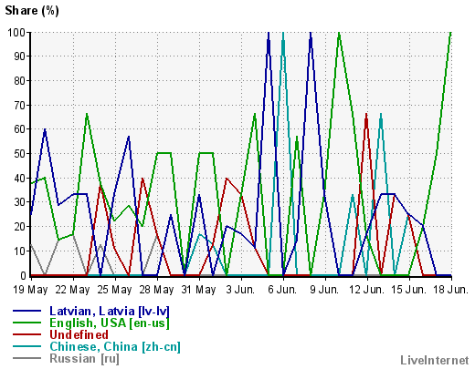Click the English, USA [en-us] legend label

(x=110, y=323)
